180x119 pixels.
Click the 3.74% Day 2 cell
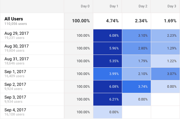pos(137,86)
